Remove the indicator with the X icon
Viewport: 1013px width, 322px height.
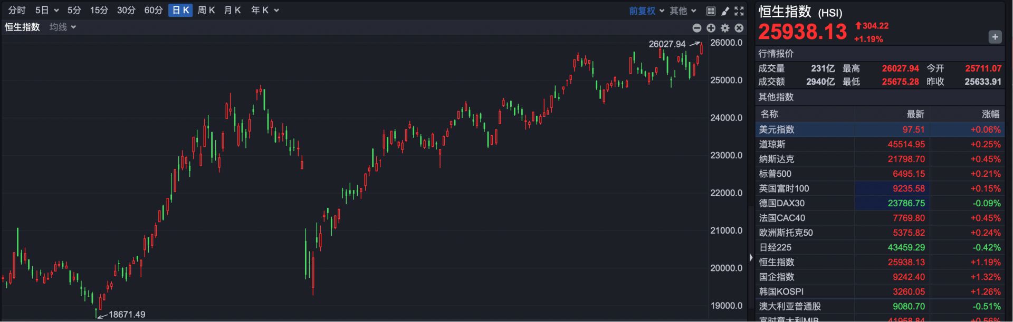click(x=739, y=28)
